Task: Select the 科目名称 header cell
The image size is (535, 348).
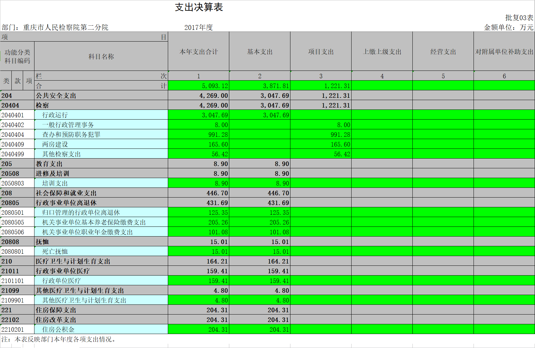Action: click(101, 57)
